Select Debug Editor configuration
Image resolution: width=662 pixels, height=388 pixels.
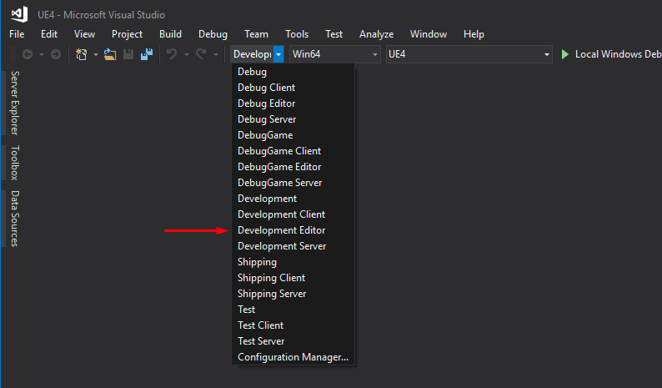coord(293,103)
